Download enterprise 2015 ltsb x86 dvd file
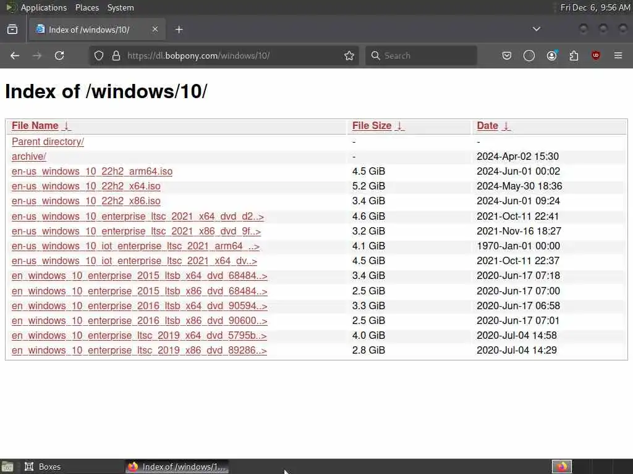The image size is (633, 474). click(140, 291)
